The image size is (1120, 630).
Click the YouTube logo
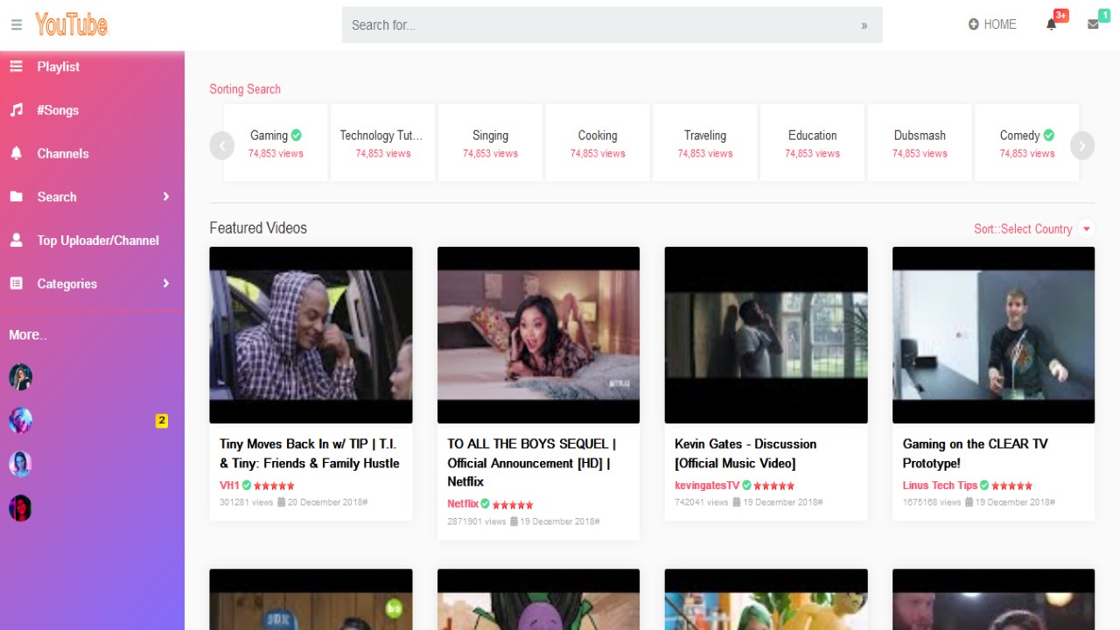tap(72, 24)
